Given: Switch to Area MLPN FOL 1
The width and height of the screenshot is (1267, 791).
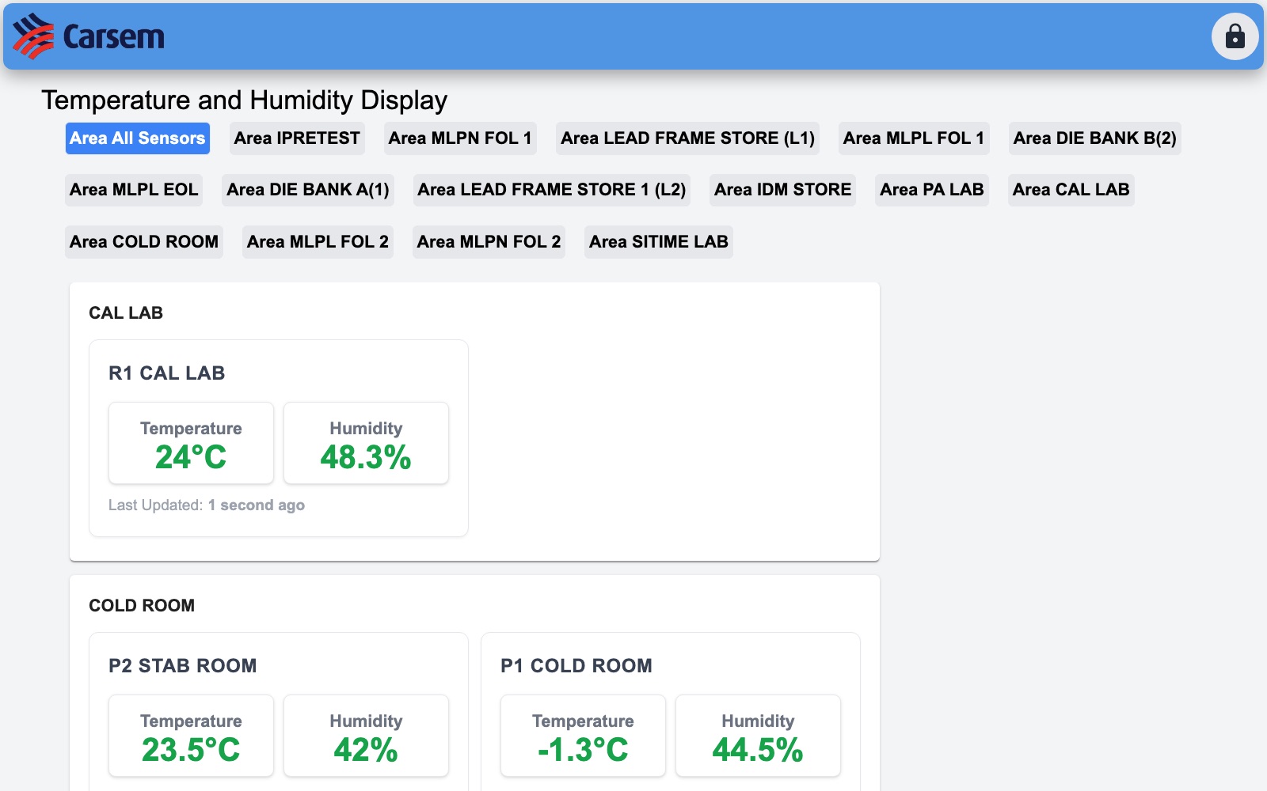Looking at the screenshot, I should (460, 138).
